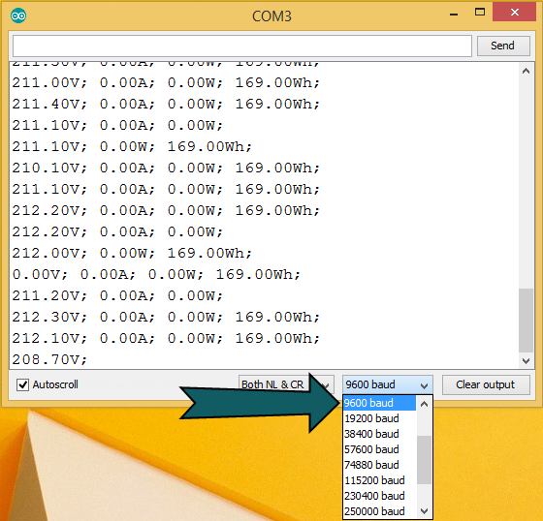Screen dimensions: 543x521
Task: Click the Clear output button
Action: tap(486, 384)
